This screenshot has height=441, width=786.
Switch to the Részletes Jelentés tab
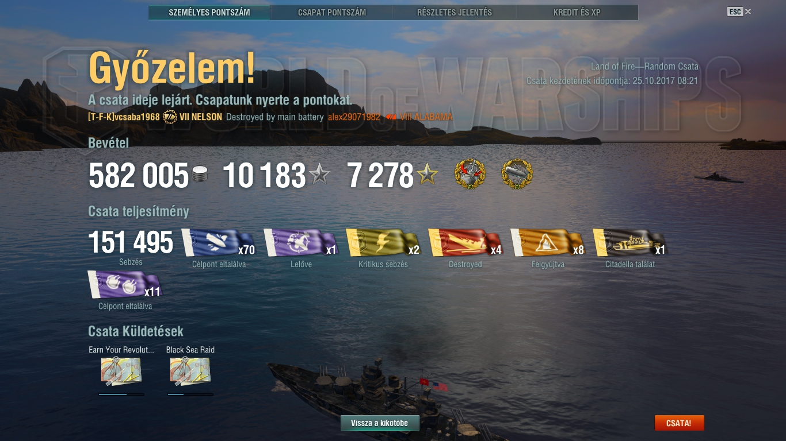tap(455, 12)
